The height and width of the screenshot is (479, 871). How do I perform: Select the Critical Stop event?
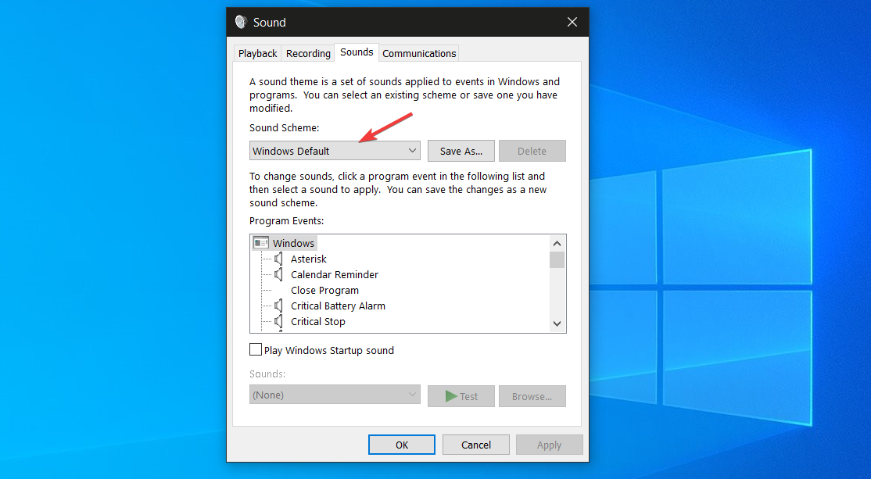(317, 321)
